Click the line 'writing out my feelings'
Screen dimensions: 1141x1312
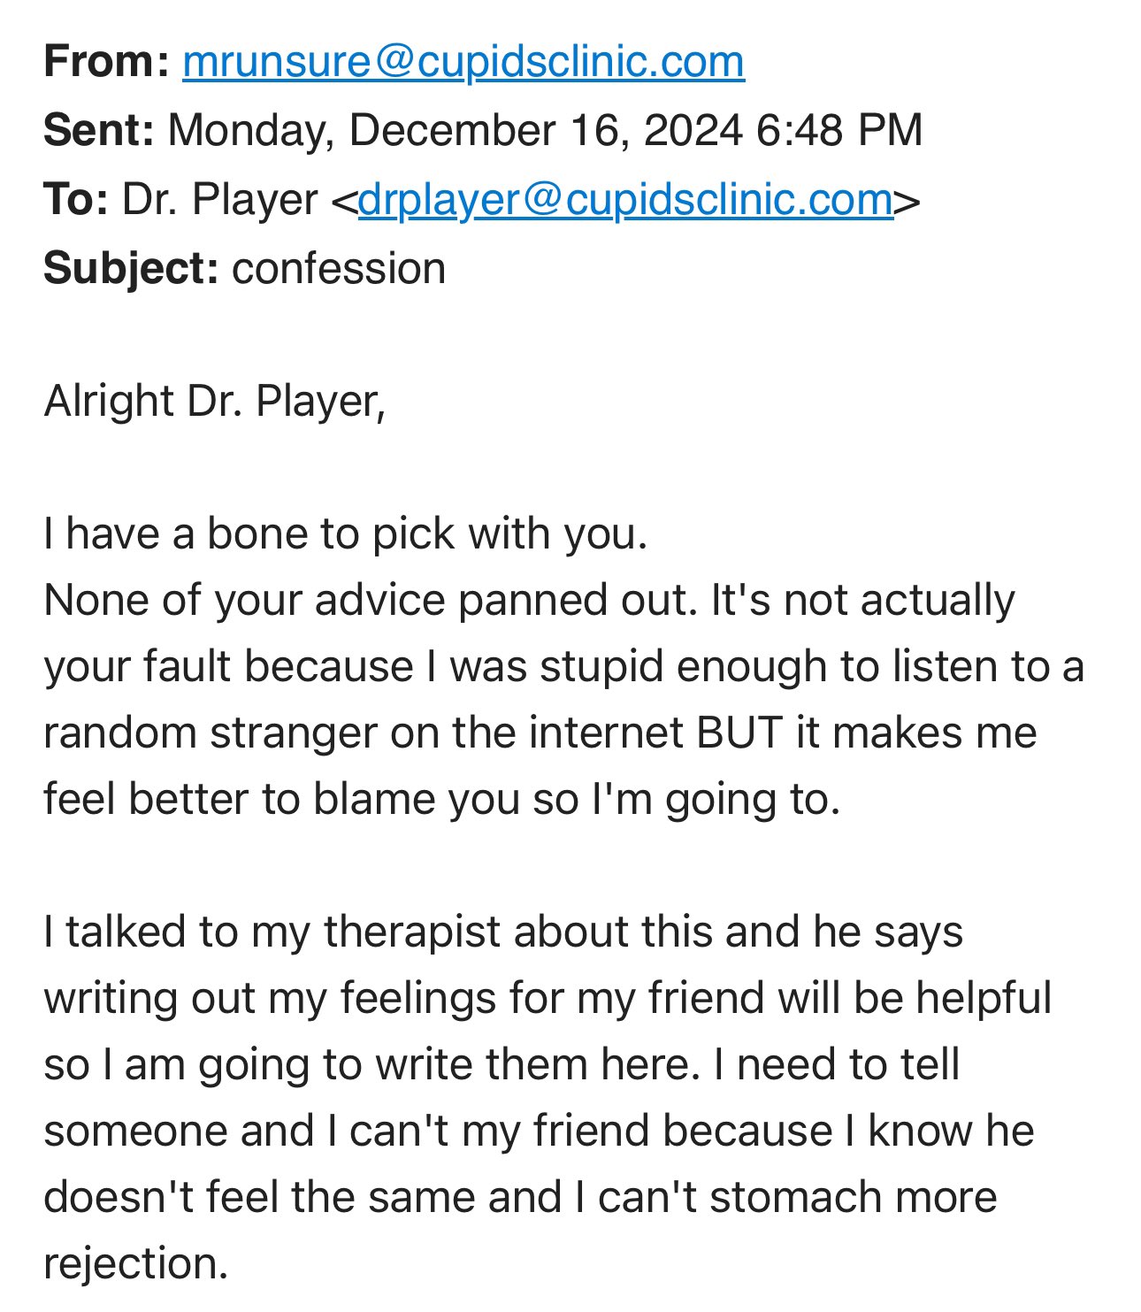pyautogui.click(x=548, y=998)
